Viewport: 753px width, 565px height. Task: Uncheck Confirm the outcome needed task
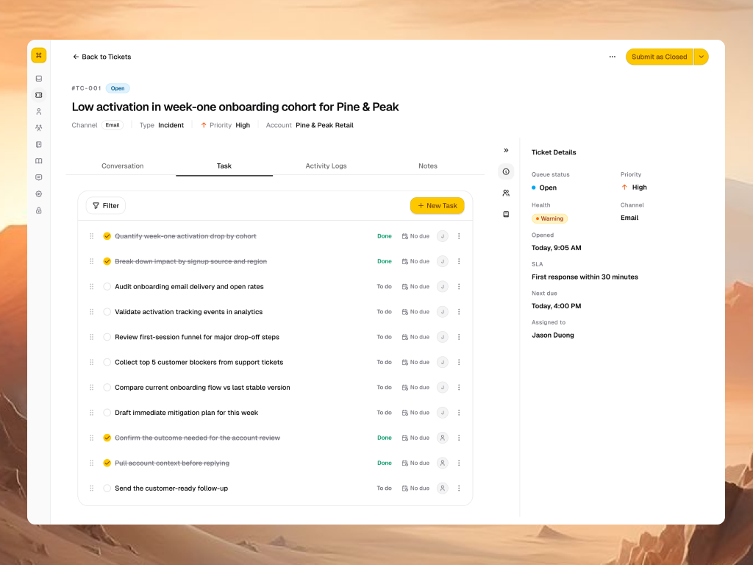tap(107, 438)
